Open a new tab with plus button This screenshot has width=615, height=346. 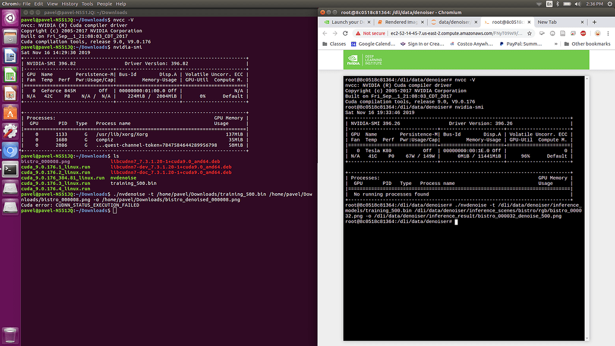coord(594,22)
